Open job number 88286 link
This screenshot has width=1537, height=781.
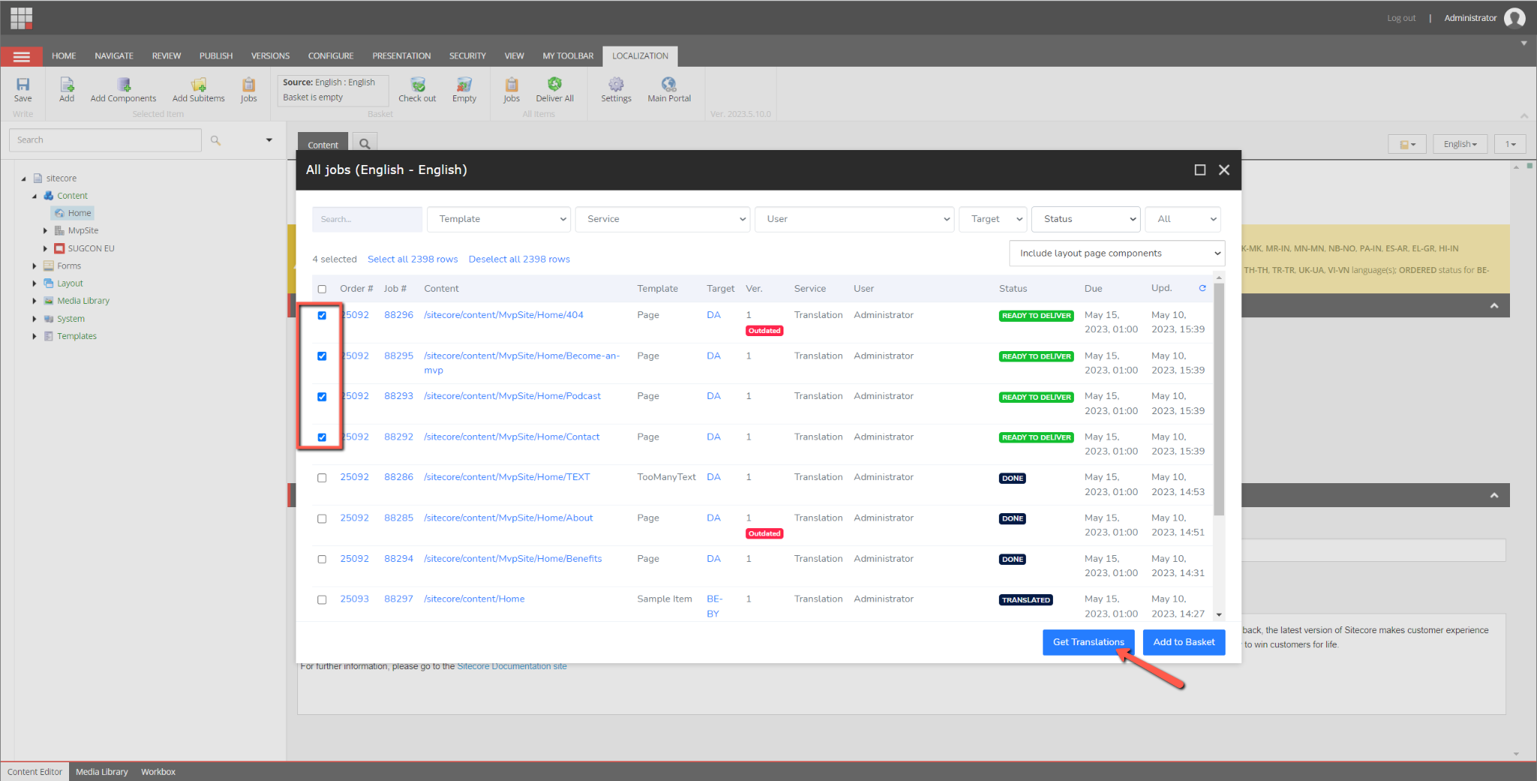click(x=399, y=477)
